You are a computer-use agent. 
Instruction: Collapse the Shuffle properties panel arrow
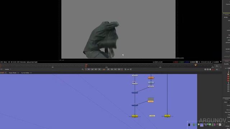[x=224, y=61]
